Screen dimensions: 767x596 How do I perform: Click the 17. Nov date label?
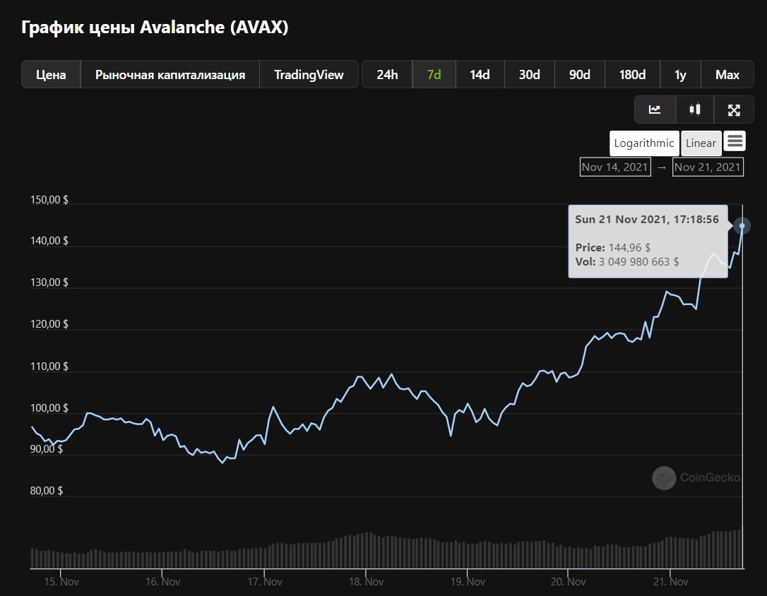pos(265,582)
